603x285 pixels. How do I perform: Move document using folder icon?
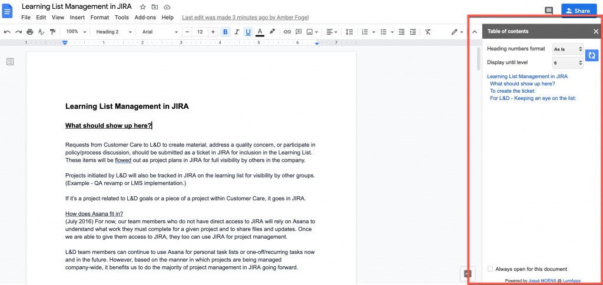tap(155, 7)
